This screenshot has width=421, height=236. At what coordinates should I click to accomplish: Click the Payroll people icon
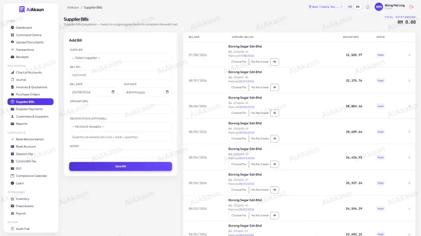(12, 213)
